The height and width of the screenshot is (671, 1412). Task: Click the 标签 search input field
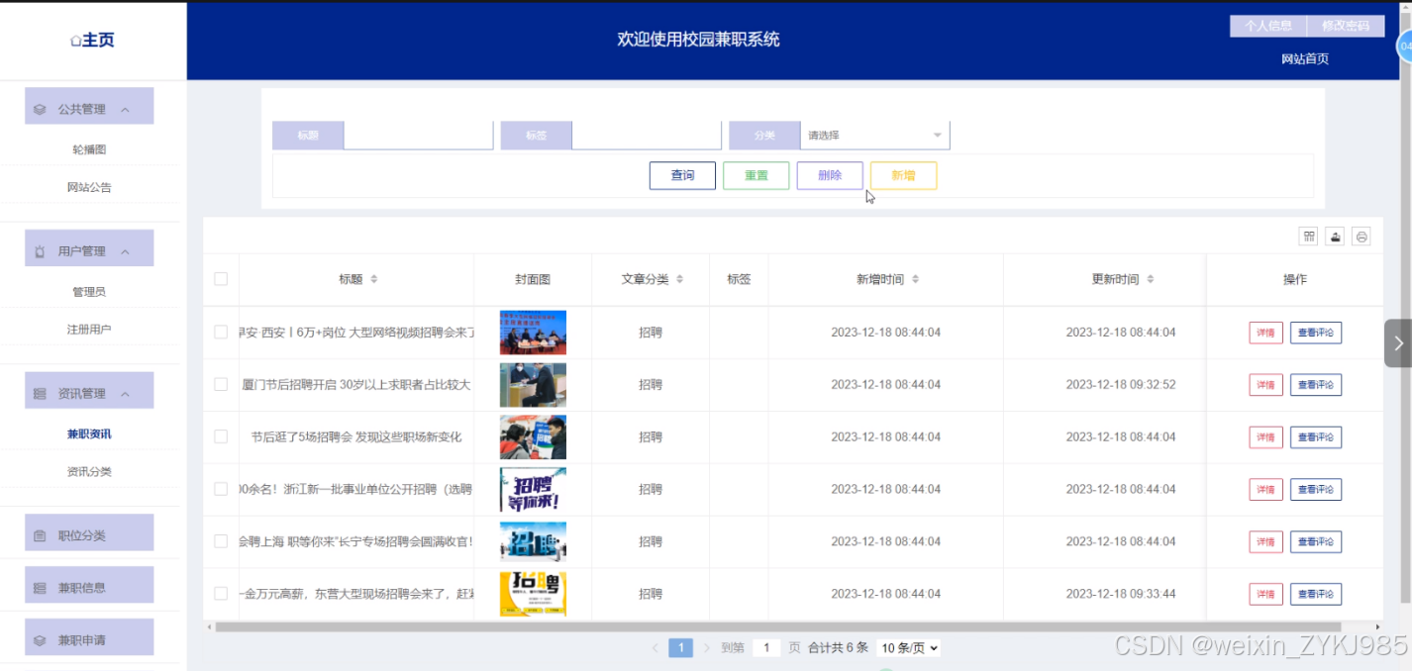click(x=647, y=136)
